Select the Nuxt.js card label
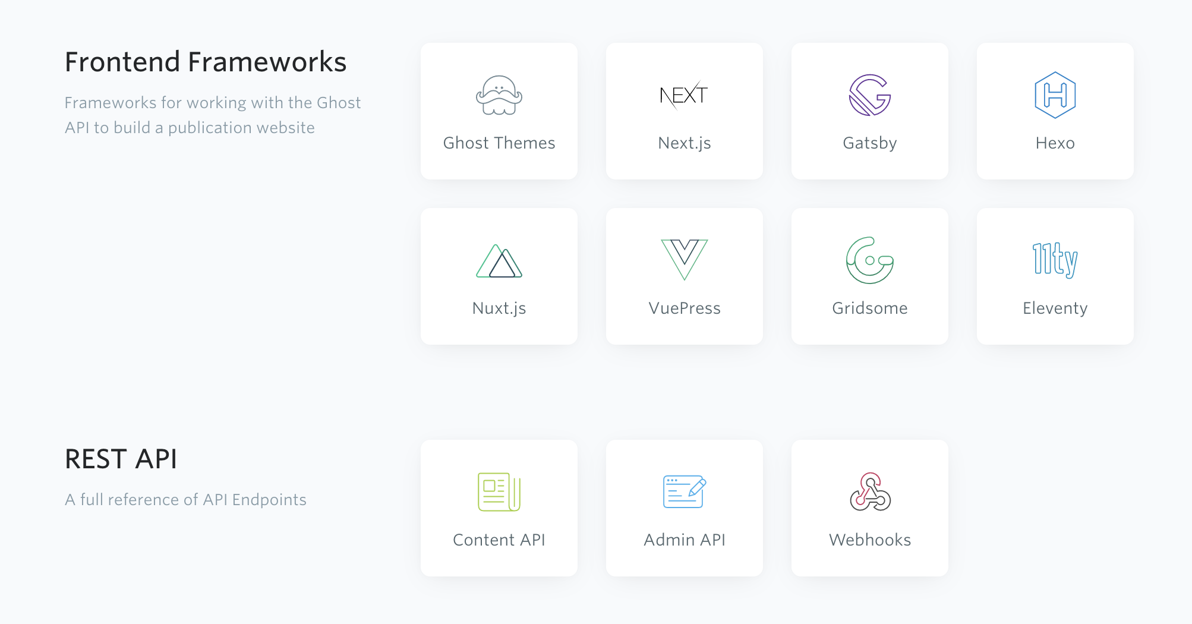 click(x=499, y=308)
